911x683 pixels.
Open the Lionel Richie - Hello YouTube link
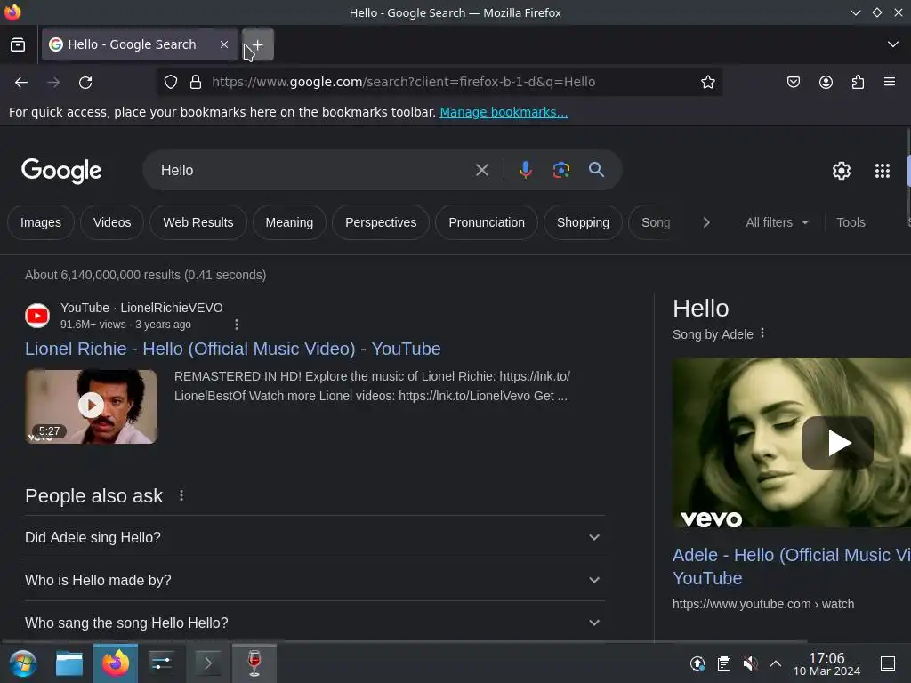click(x=232, y=349)
